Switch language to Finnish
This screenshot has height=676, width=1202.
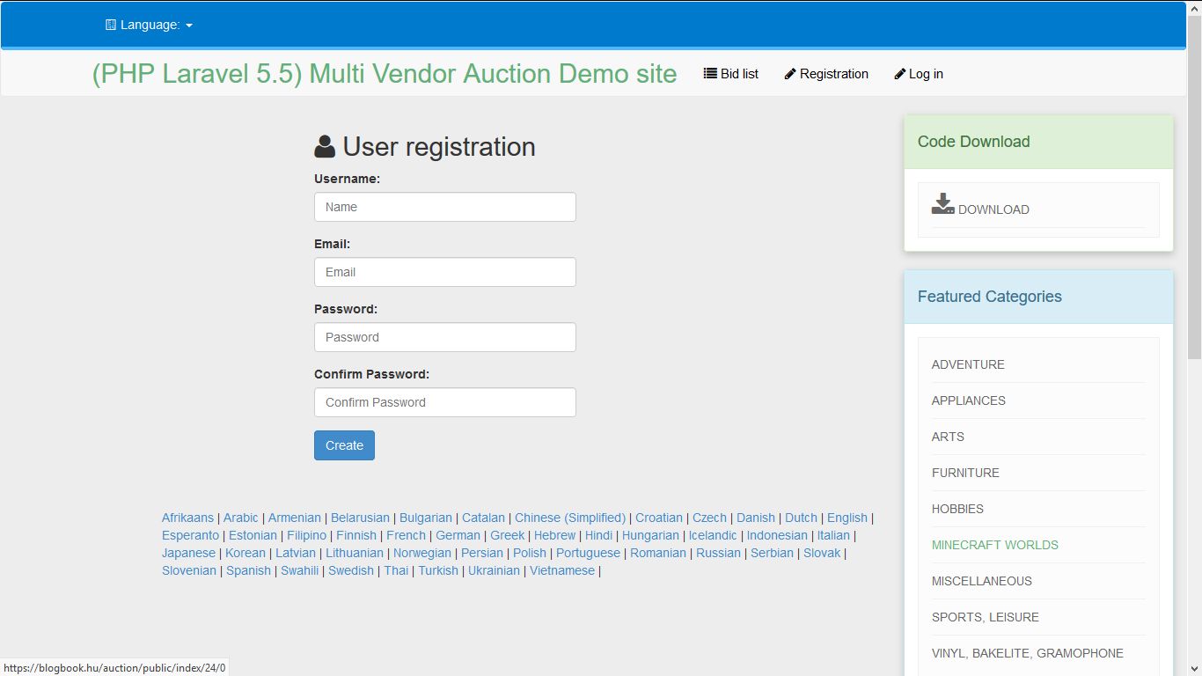[x=356, y=535]
